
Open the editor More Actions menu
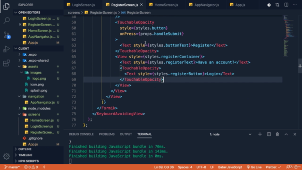click(x=294, y=5)
